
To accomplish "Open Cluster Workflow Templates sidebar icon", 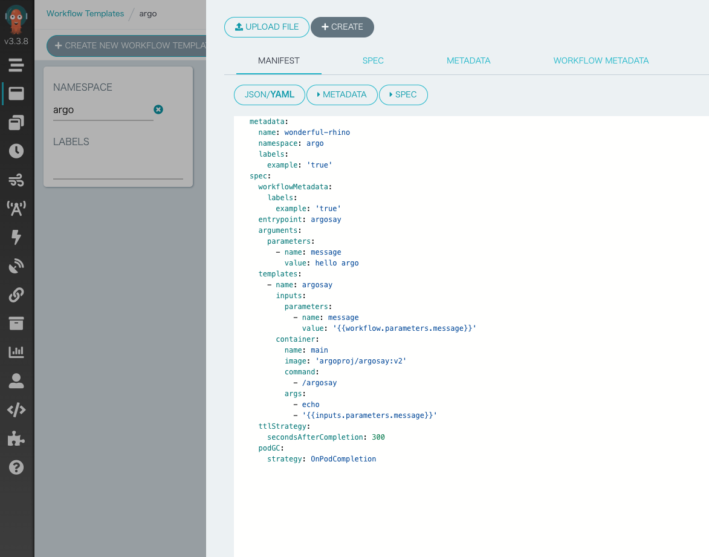I will coord(16,123).
